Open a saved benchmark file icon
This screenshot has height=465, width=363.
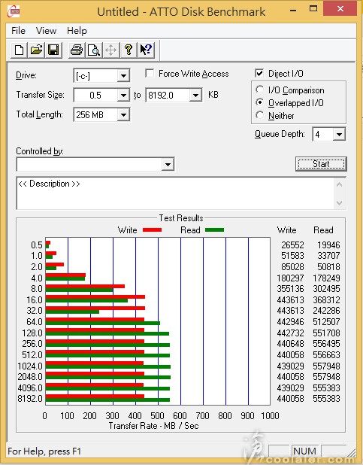click(x=36, y=50)
